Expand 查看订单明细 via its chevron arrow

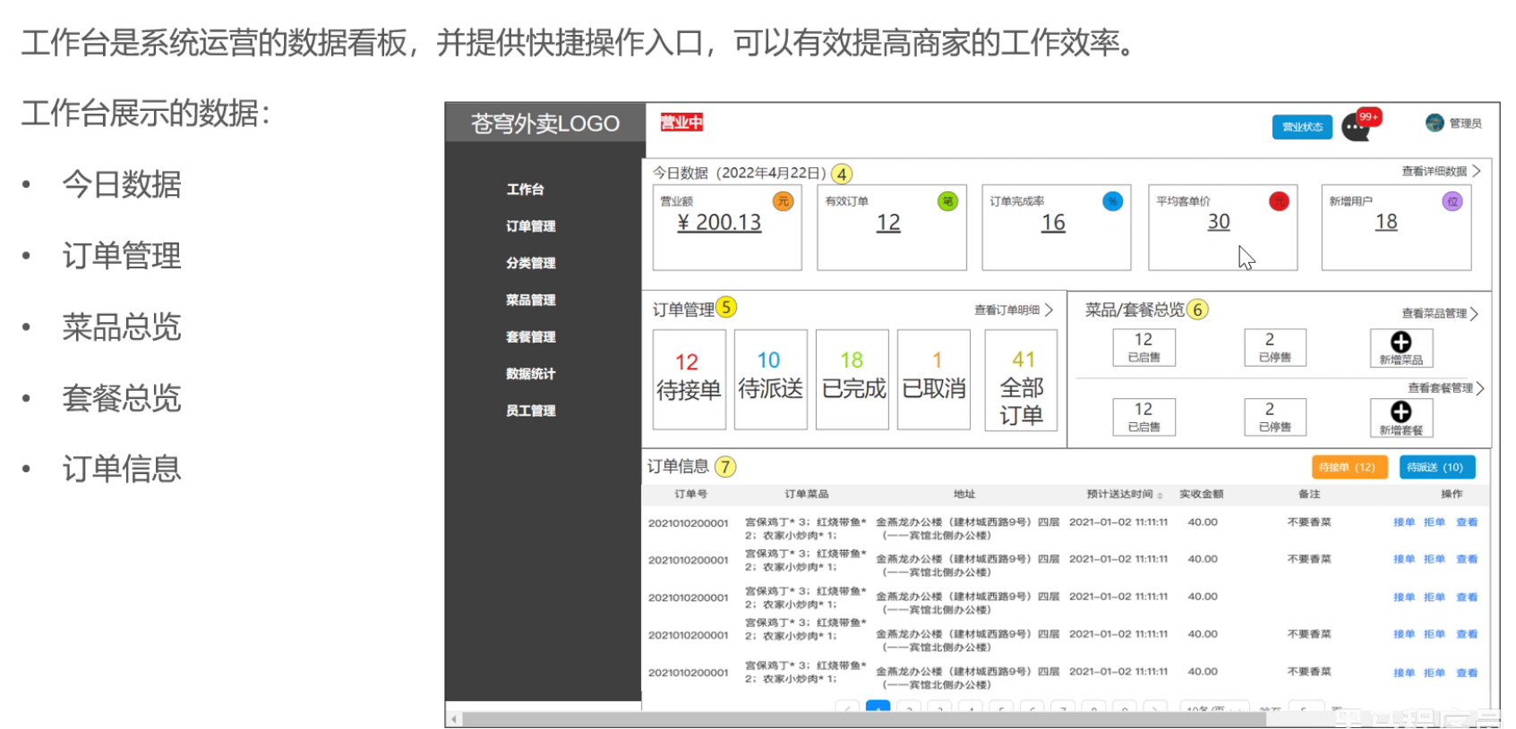tap(1049, 309)
